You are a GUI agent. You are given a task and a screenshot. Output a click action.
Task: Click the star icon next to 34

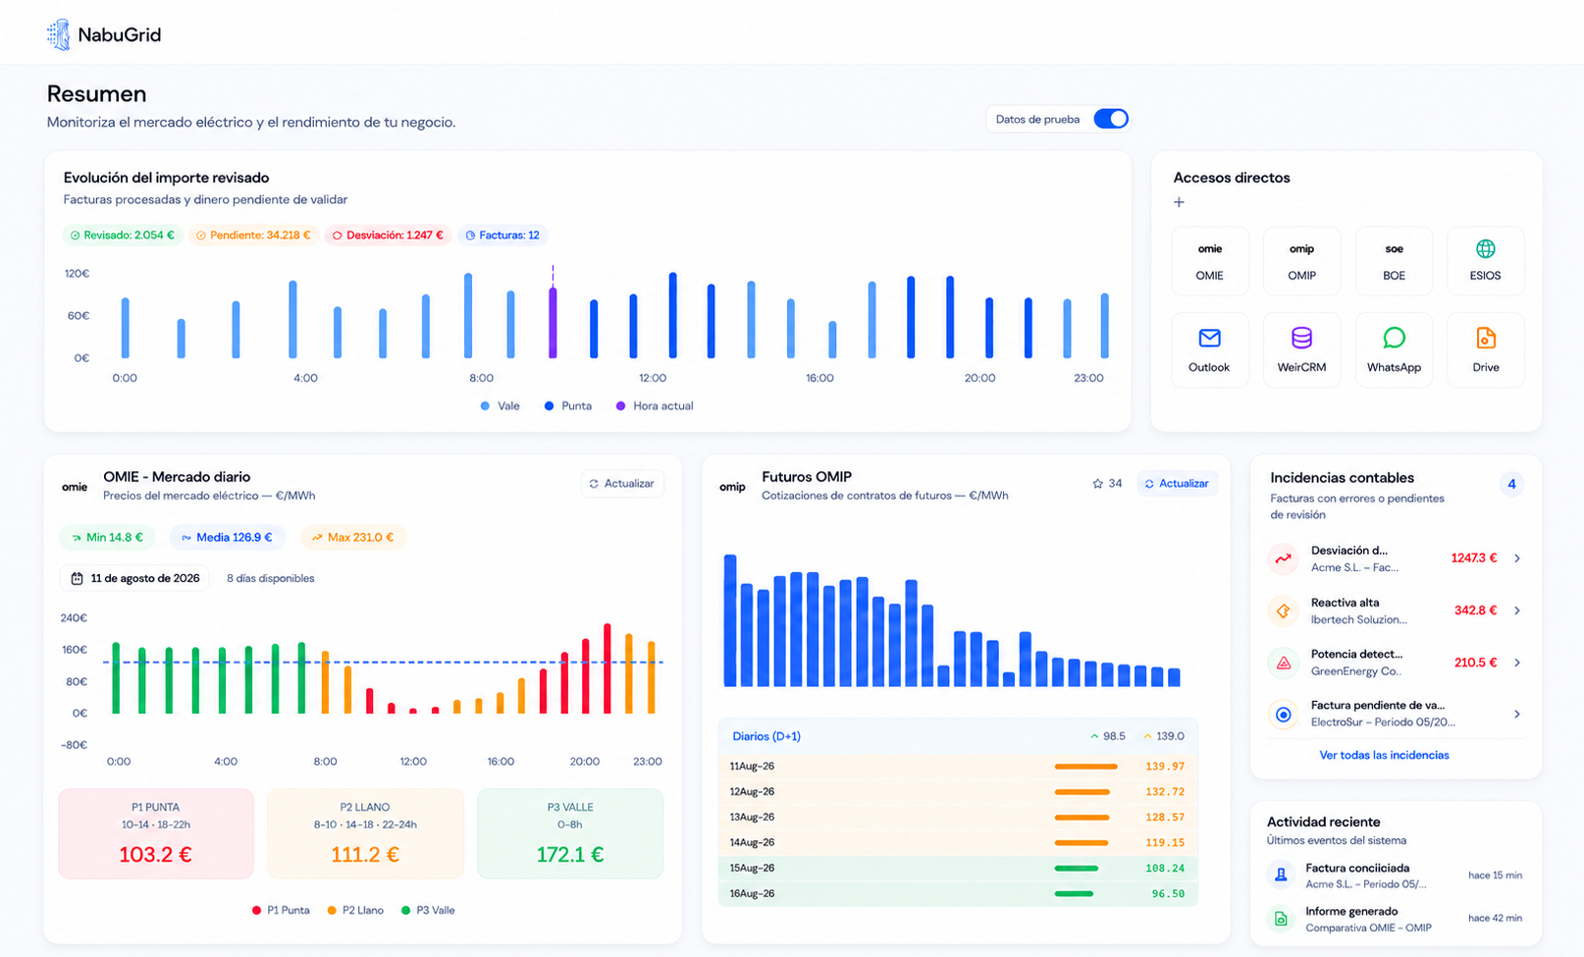pyautogui.click(x=1097, y=484)
